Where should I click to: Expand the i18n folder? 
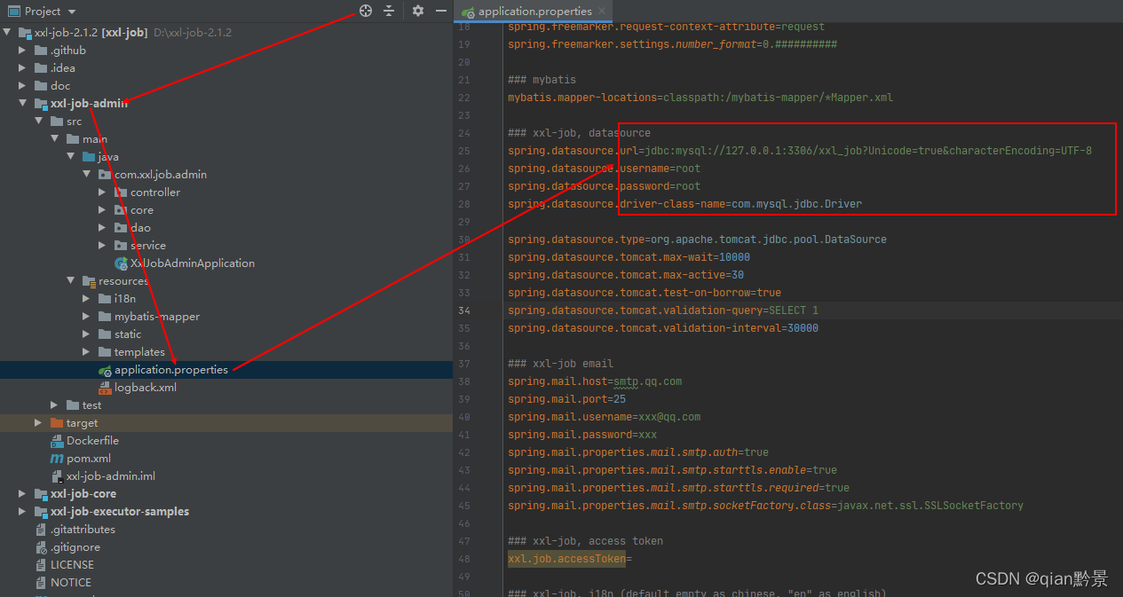pyautogui.click(x=87, y=299)
